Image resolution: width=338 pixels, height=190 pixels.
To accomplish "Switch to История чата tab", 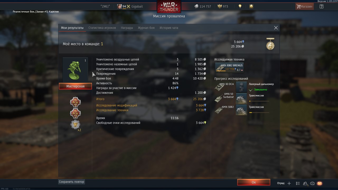I will click(169, 28).
